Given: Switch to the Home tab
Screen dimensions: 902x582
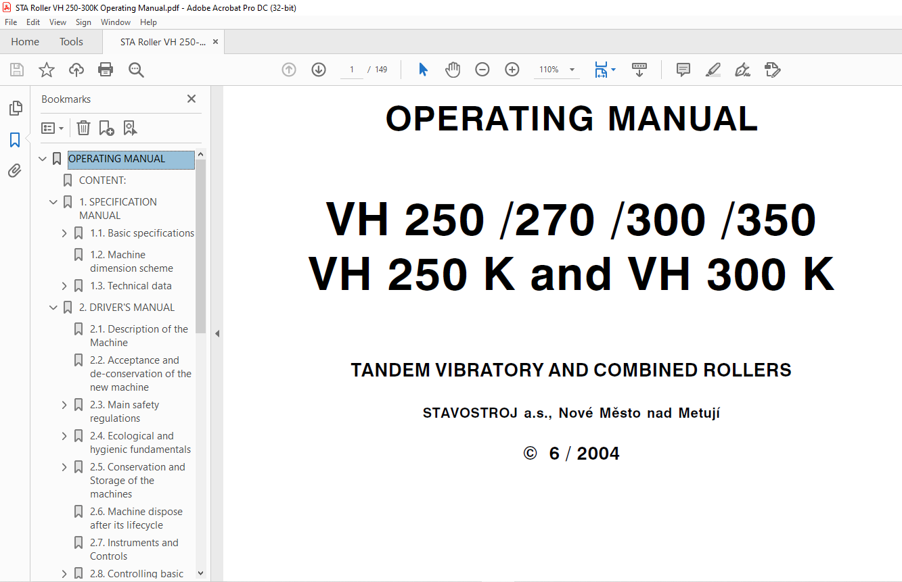Looking at the screenshot, I should (25, 42).
